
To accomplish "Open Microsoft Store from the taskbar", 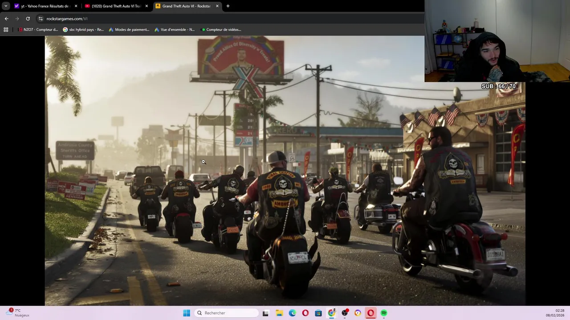I will [x=318, y=313].
